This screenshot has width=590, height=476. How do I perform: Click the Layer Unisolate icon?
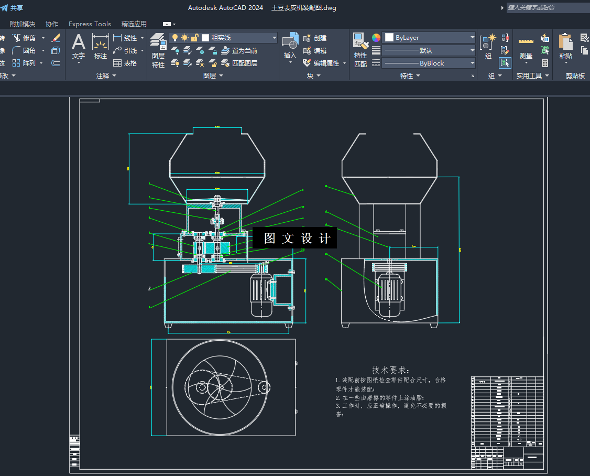(188, 63)
